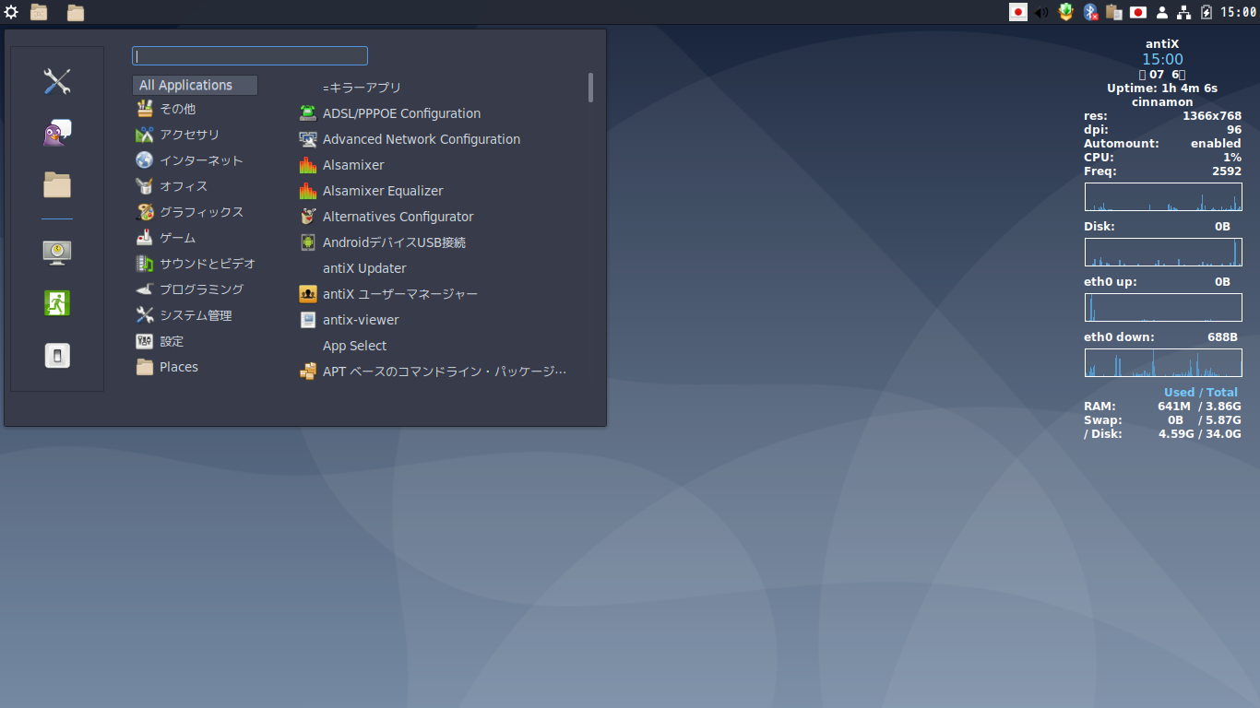Open the plain folder launcher in the top panel
This screenshot has height=708, width=1260.
pyautogui.click(x=76, y=12)
